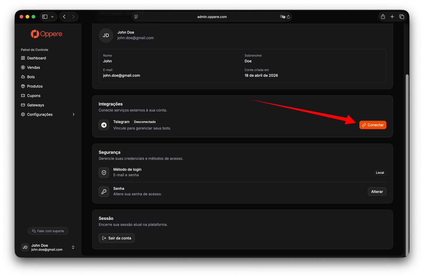This screenshot has height=277, width=424.
Task: Open the Vendas section
Action: (x=33, y=68)
